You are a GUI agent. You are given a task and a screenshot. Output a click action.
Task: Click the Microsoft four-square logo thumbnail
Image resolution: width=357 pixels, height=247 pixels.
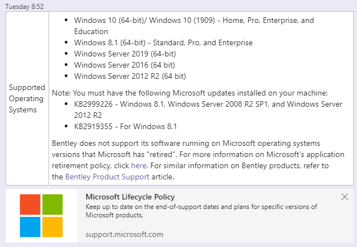41,216
